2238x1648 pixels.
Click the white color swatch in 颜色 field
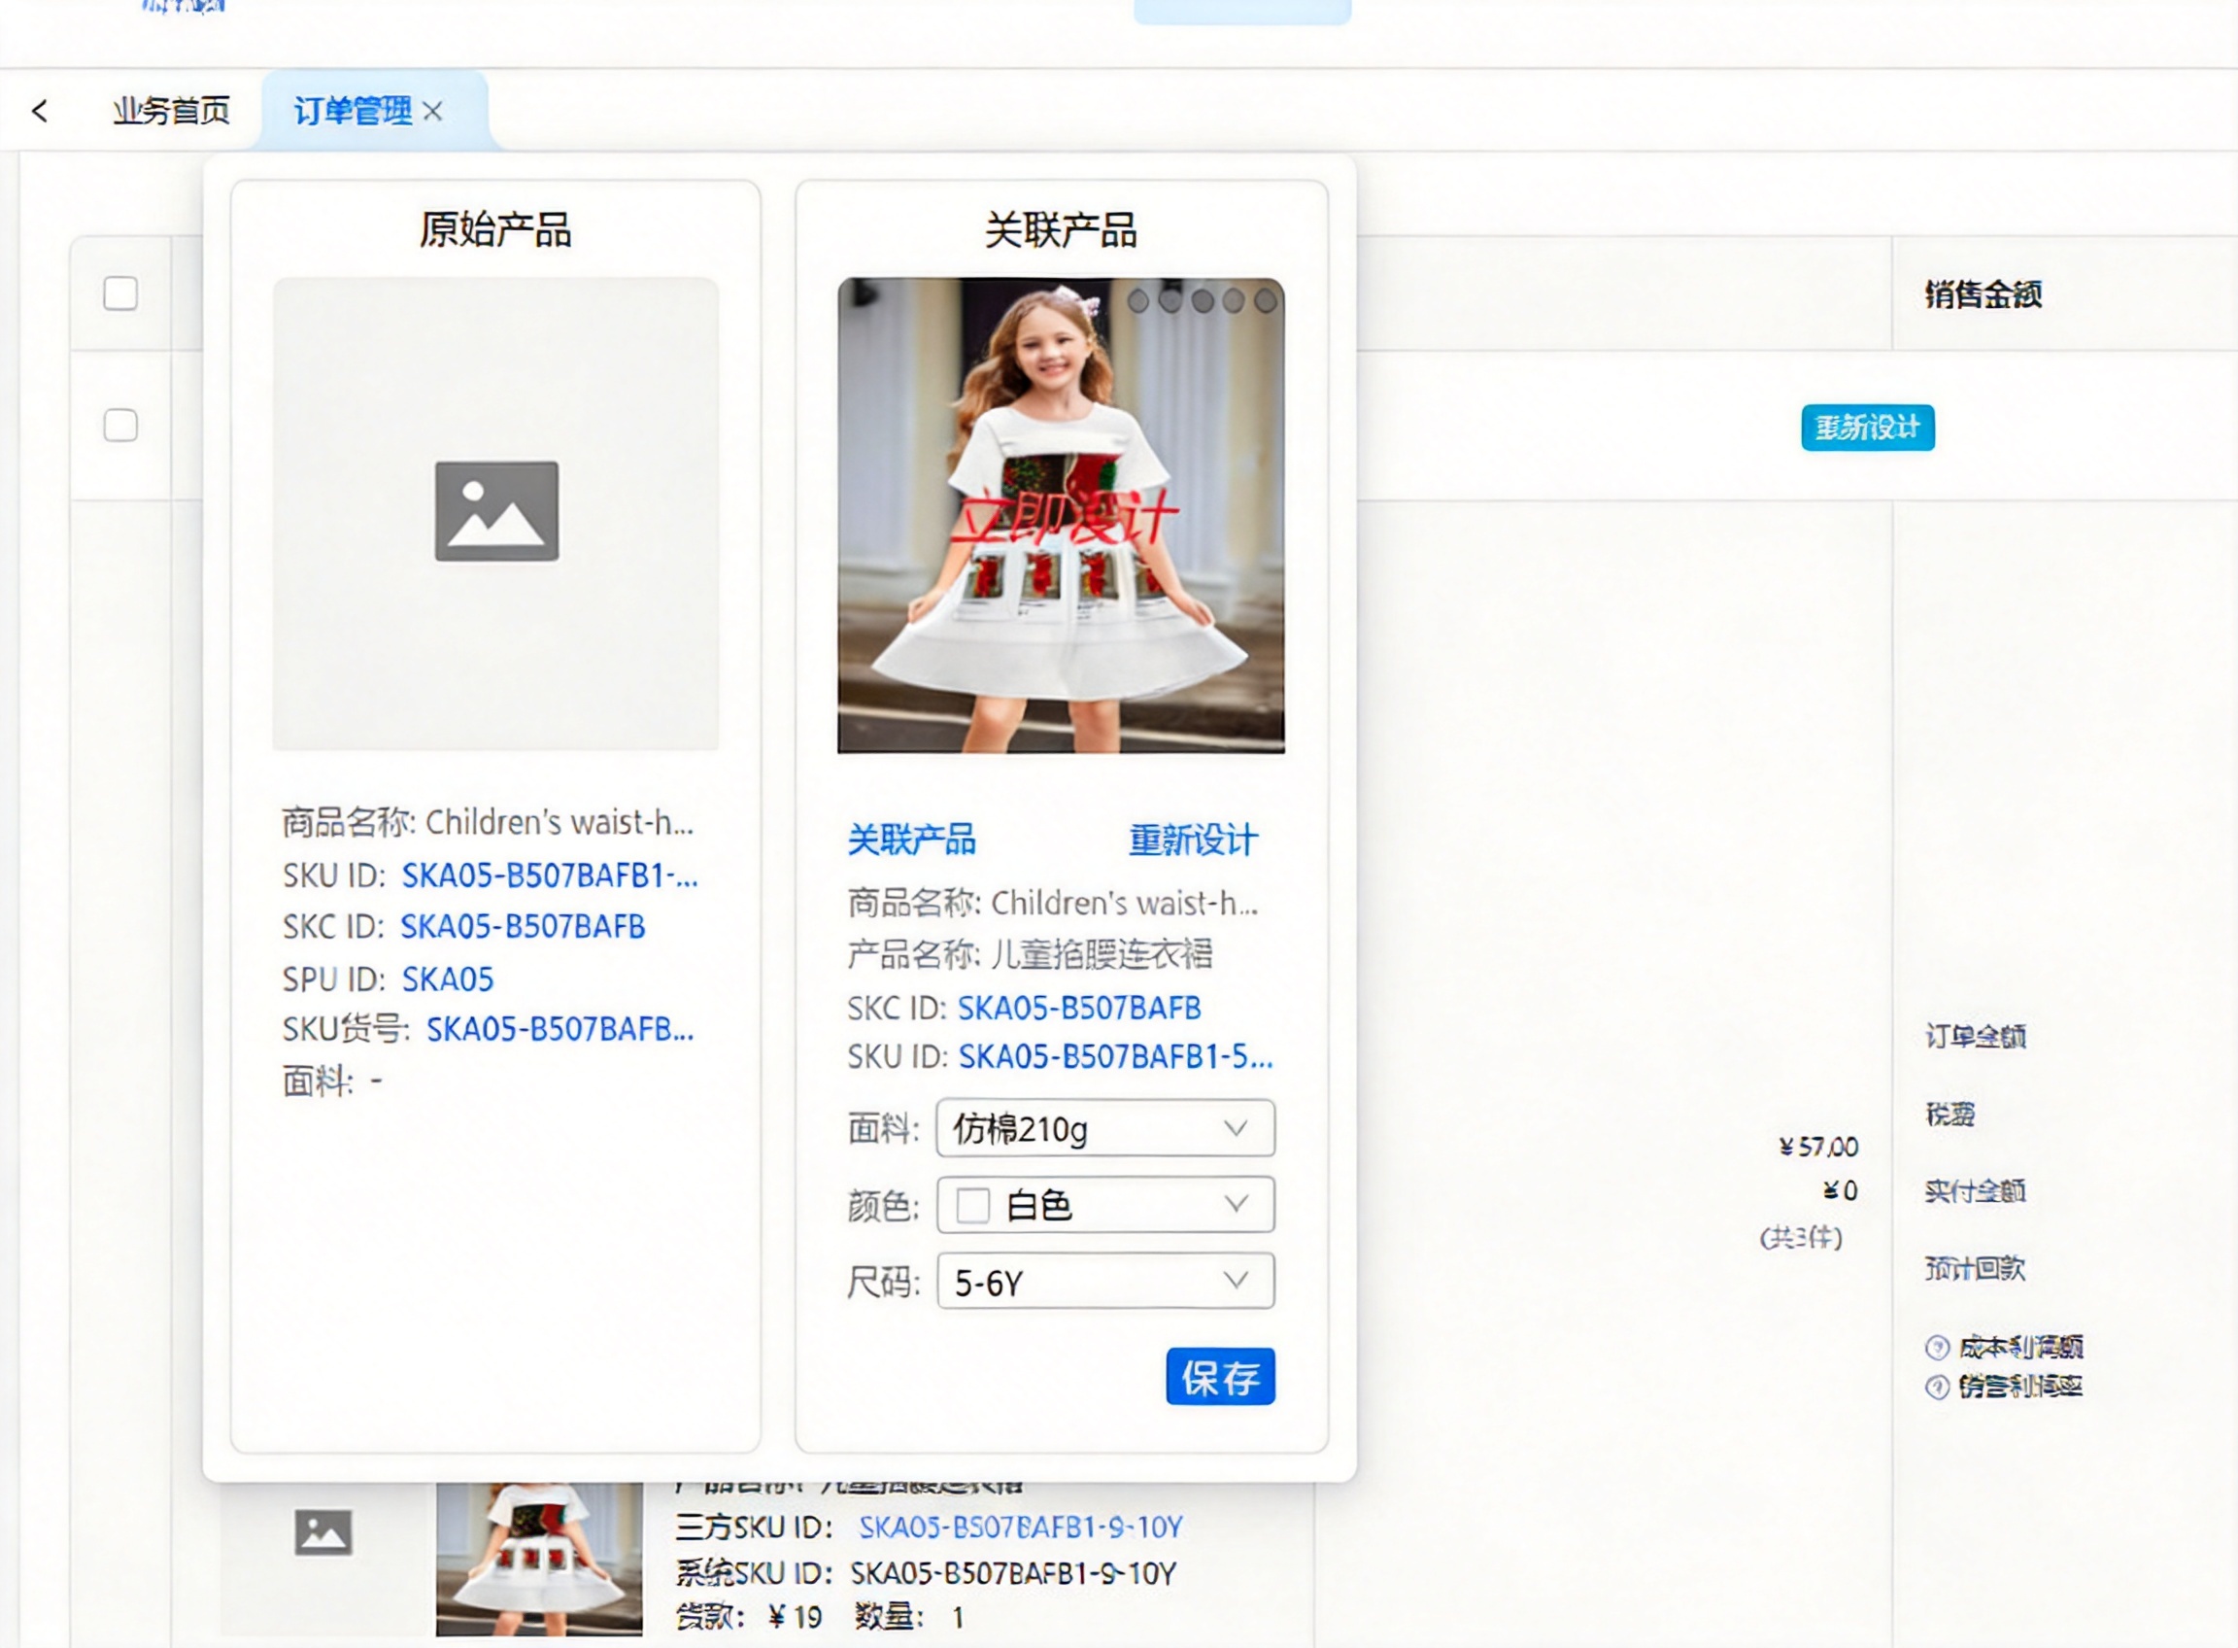pyautogui.click(x=972, y=1205)
